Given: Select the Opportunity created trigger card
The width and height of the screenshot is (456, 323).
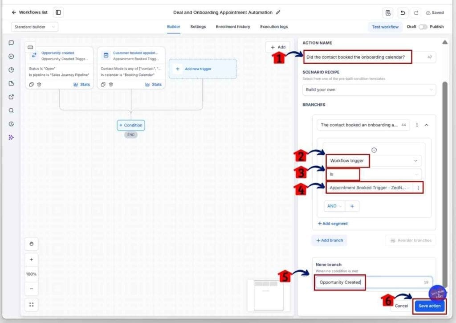Looking at the screenshot, I should tap(60, 68).
